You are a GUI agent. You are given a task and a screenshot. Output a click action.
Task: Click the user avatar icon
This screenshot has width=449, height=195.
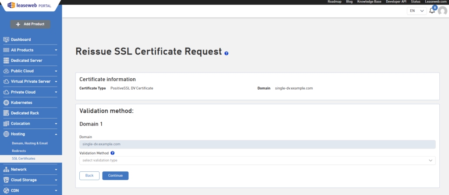pyautogui.click(x=442, y=11)
